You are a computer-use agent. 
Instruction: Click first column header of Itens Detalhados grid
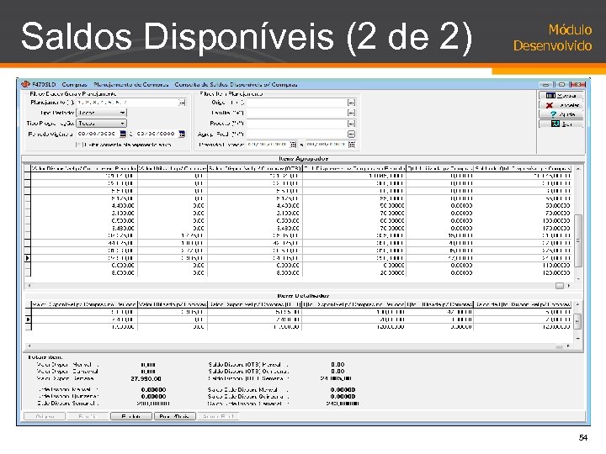[x=84, y=304]
